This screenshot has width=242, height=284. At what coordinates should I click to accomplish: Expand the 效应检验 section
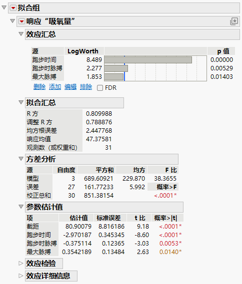click(21, 264)
